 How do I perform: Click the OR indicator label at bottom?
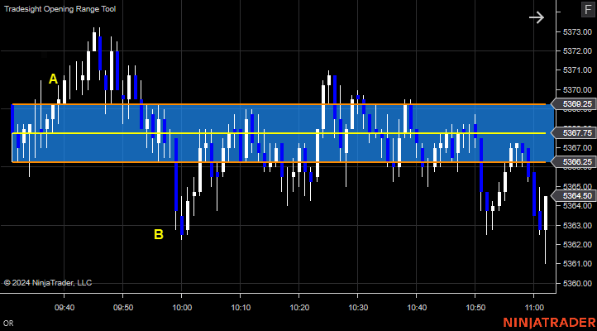pyautogui.click(x=8, y=324)
